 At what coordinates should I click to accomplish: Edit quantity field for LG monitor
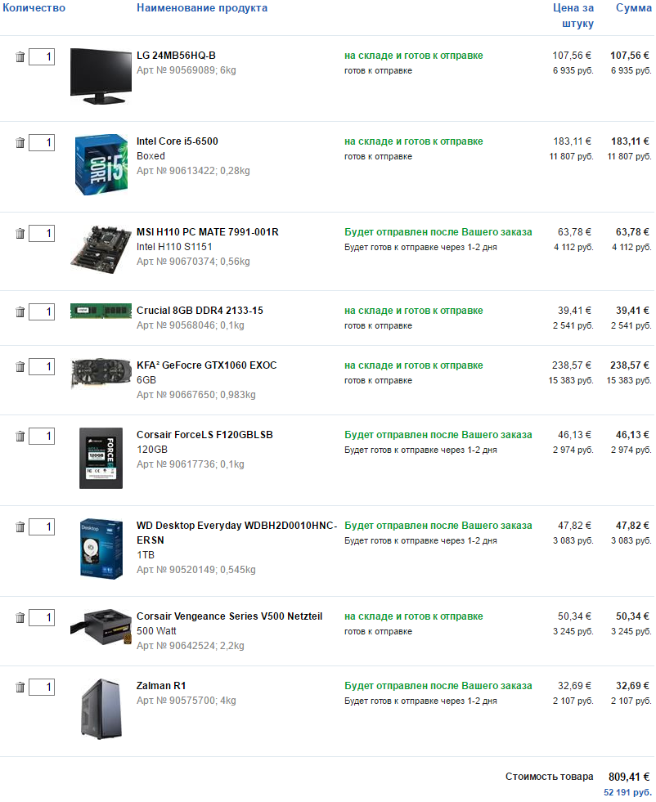[x=42, y=57]
